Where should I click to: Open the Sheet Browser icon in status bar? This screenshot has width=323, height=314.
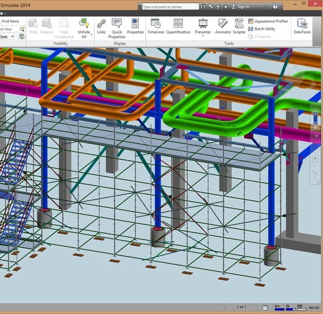coord(265,308)
